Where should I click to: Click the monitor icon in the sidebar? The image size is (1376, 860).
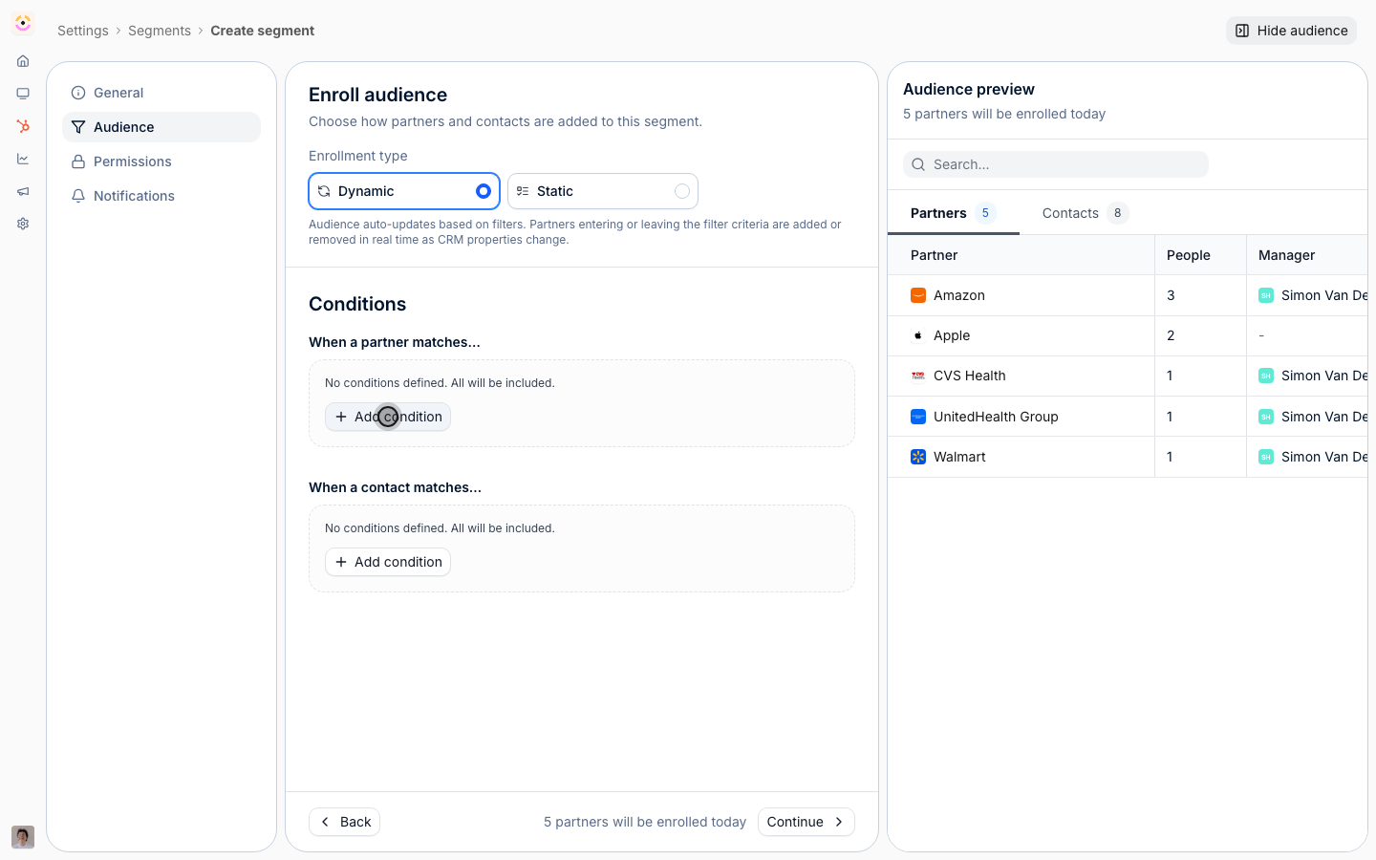pyautogui.click(x=23, y=94)
